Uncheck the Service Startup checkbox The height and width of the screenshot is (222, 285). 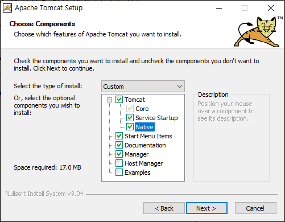pos(130,118)
